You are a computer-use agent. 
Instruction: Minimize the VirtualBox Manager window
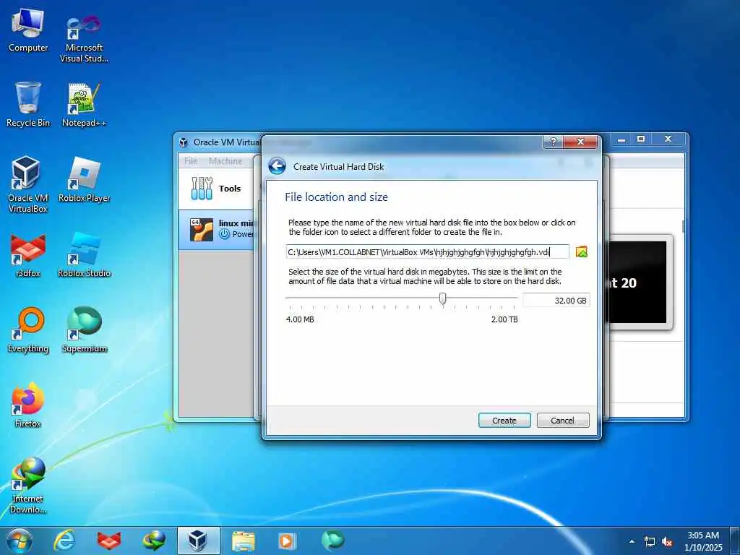click(621, 139)
